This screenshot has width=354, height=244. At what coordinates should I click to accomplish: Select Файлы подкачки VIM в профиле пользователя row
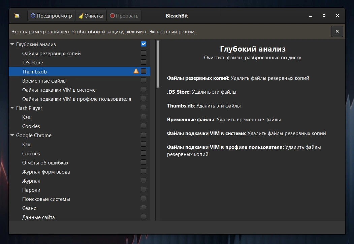click(79, 99)
